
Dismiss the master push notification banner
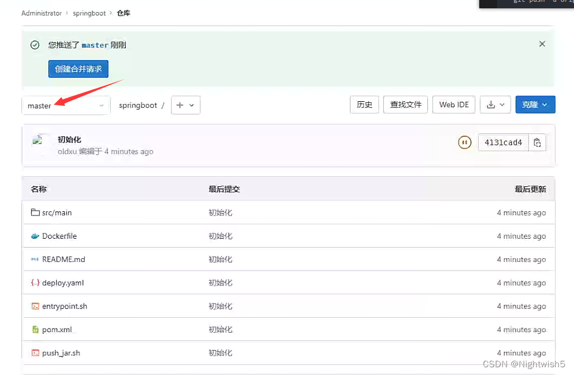[x=542, y=43]
